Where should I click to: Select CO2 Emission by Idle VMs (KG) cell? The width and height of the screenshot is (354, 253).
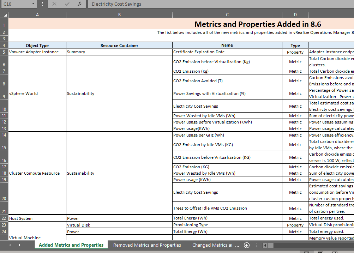(227, 145)
